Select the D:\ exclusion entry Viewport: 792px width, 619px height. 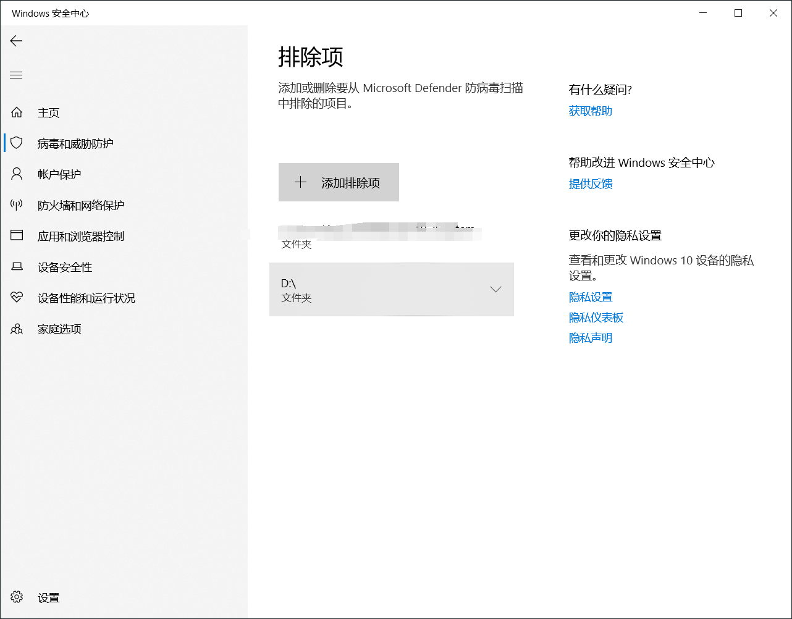pyautogui.click(x=392, y=289)
